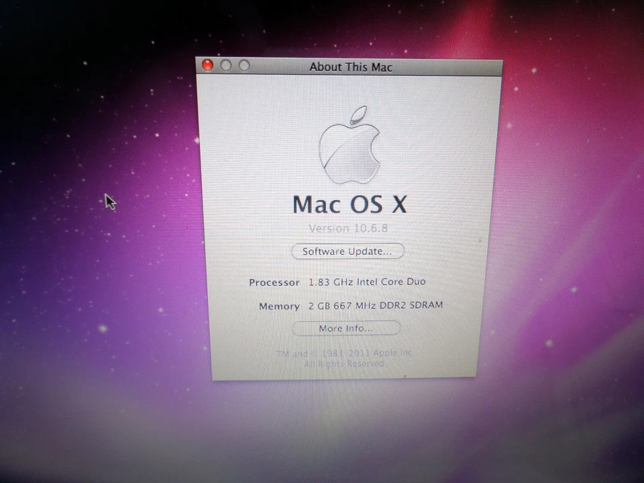The image size is (644, 483).
Task: Click the green zoom traffic light
Action: pos(244,65)
